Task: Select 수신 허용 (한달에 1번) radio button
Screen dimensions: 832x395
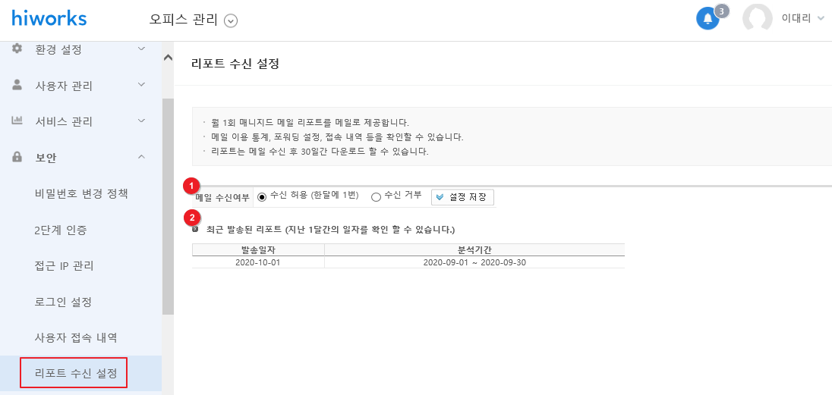Action: [261, 197]
